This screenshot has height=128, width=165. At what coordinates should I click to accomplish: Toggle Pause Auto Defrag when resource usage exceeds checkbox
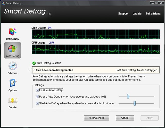pyautogui.click(x=37, y=97)
